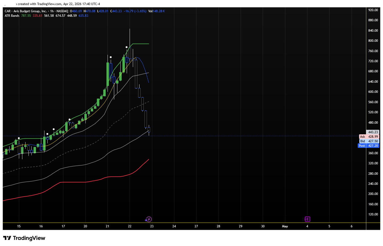Click date 21 on the time axis
This screenshot has width=383, height=246.
(x=108, y=226)
